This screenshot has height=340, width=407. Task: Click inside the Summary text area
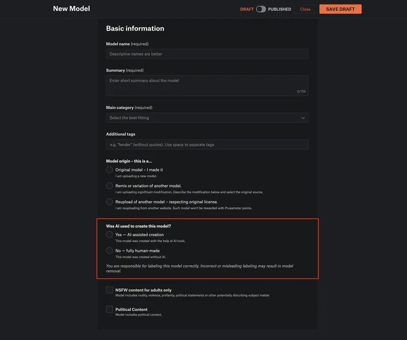coord(207,85)
